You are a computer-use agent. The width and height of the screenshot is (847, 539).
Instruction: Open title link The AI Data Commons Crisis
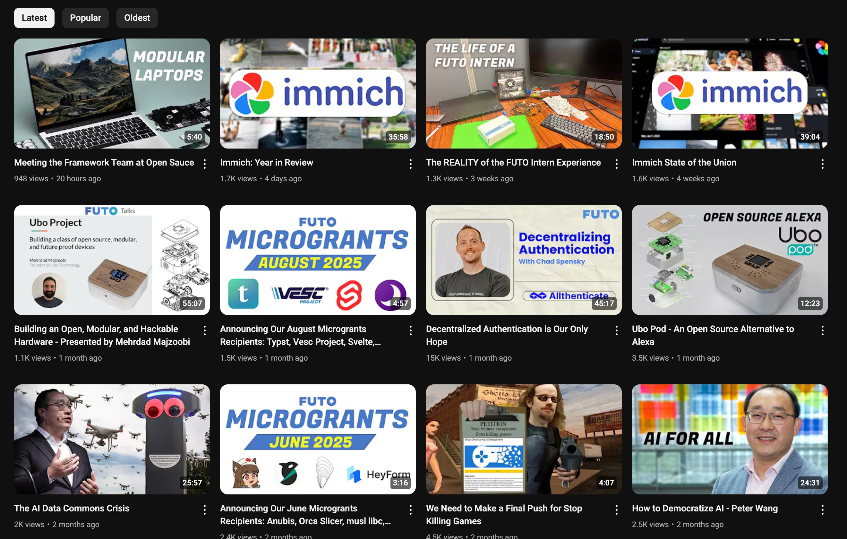click(x=72, y=508)
